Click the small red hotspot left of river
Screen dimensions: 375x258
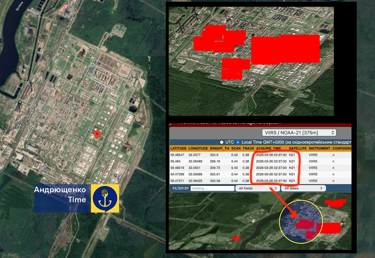[236, 238]
